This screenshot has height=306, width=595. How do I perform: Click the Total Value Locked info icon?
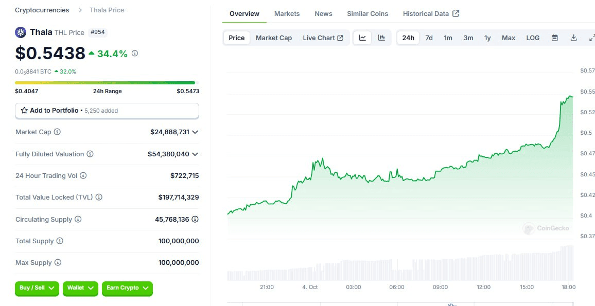[x=99, y=197]
